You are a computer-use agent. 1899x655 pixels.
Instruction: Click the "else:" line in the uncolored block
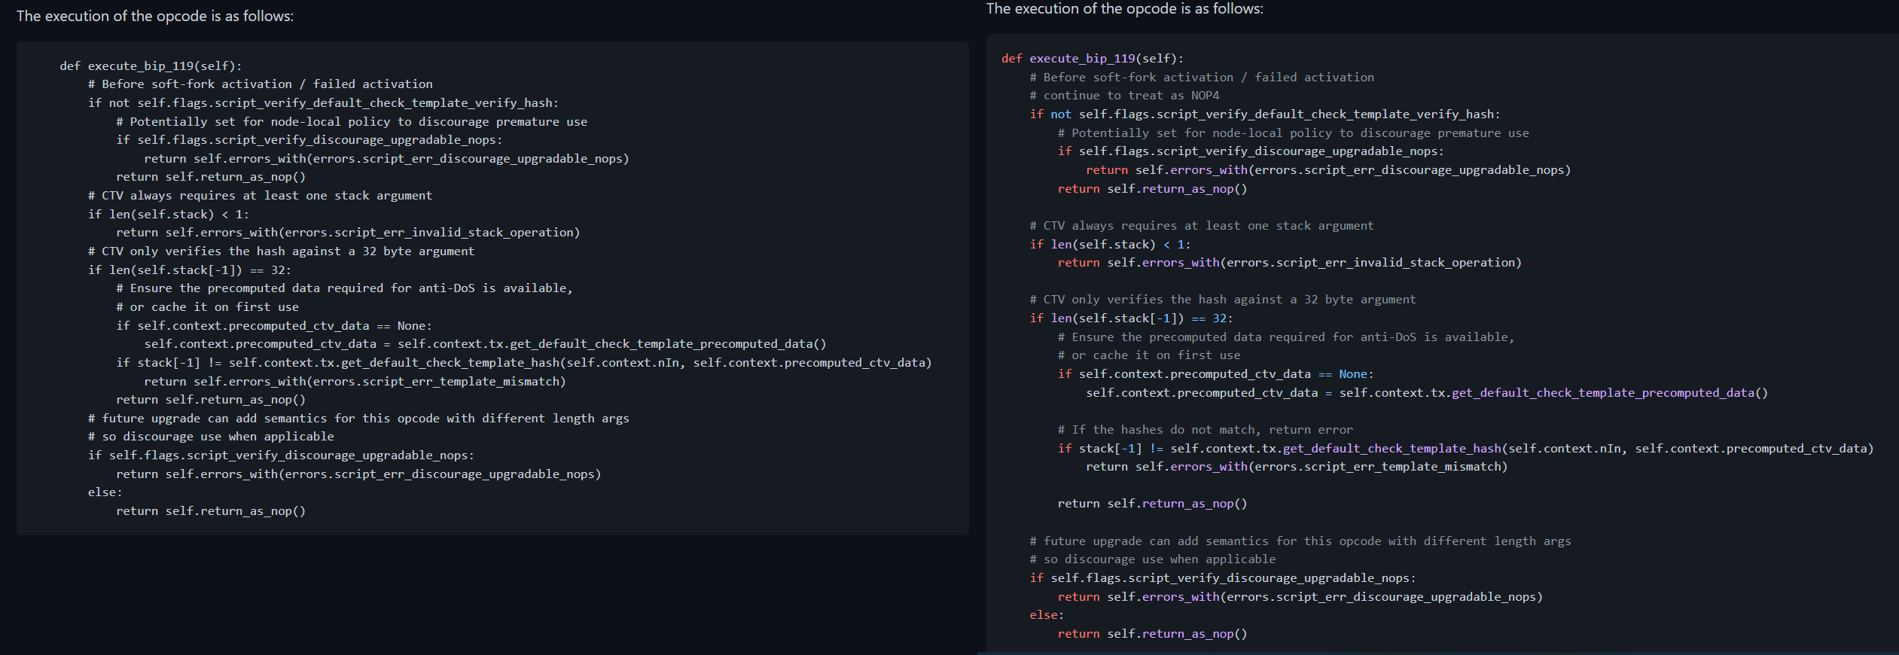click(105, 492)
